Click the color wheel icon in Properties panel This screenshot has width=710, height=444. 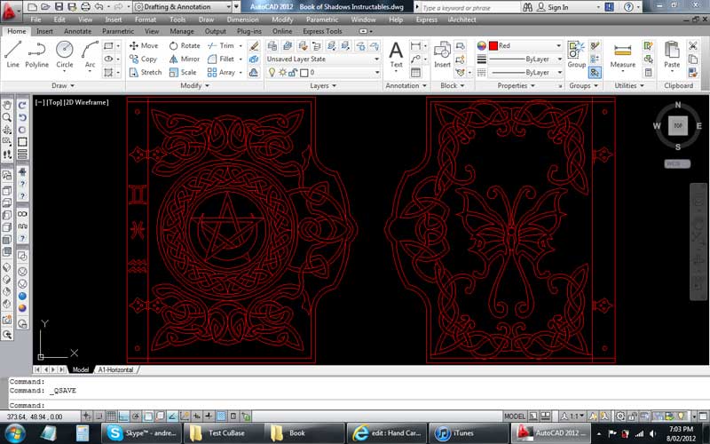click(x=482, y=46)
